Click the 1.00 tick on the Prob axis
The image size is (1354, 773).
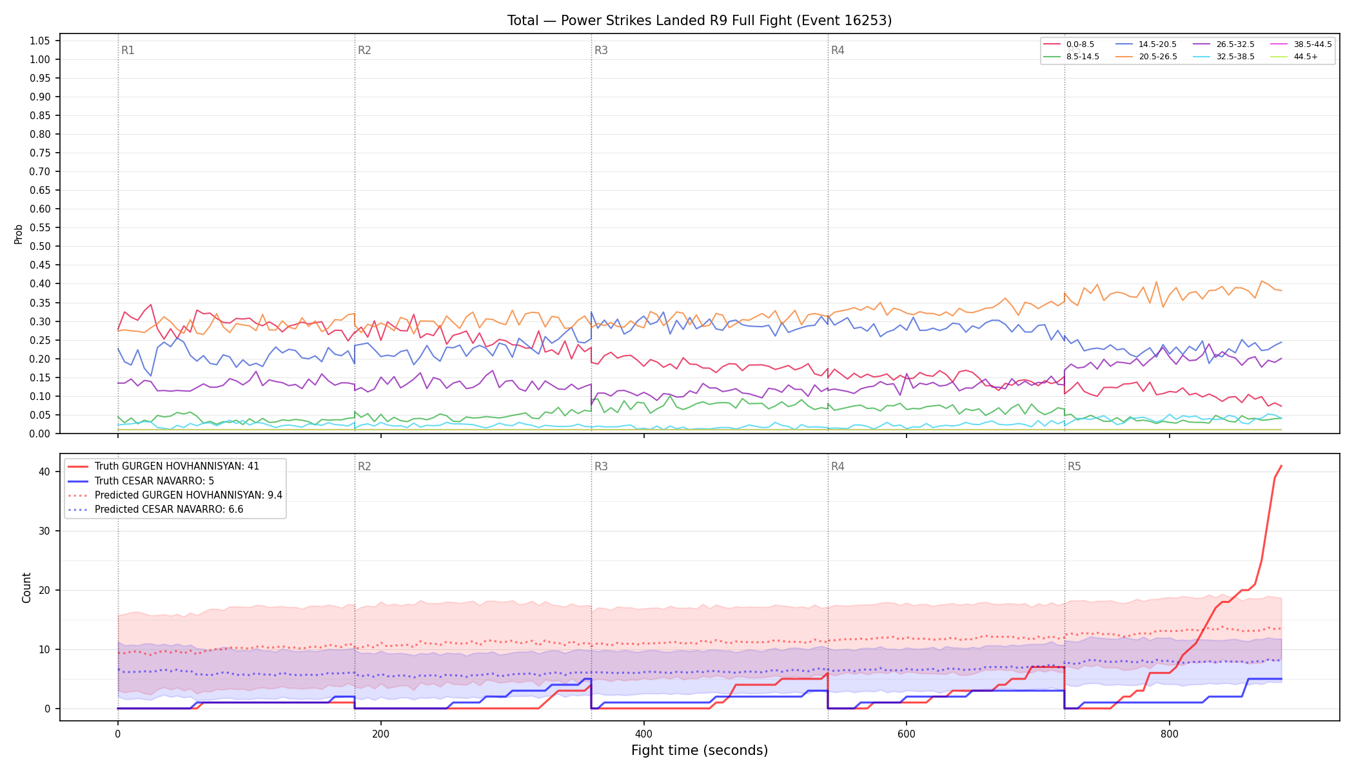pos(39,59)
